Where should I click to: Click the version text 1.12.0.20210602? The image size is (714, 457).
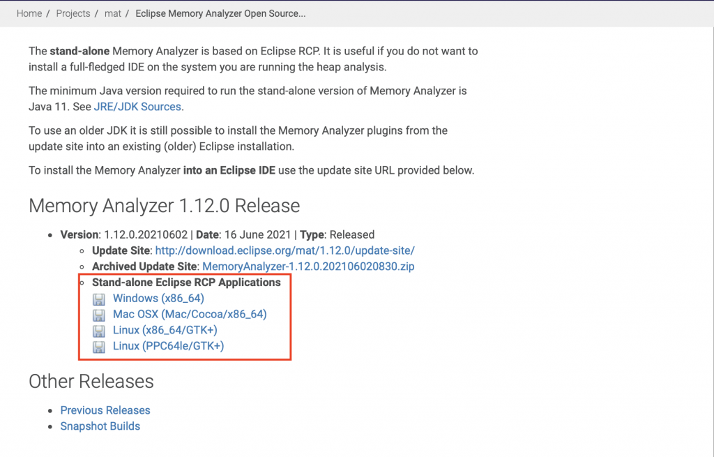click(x=146, y=234)
